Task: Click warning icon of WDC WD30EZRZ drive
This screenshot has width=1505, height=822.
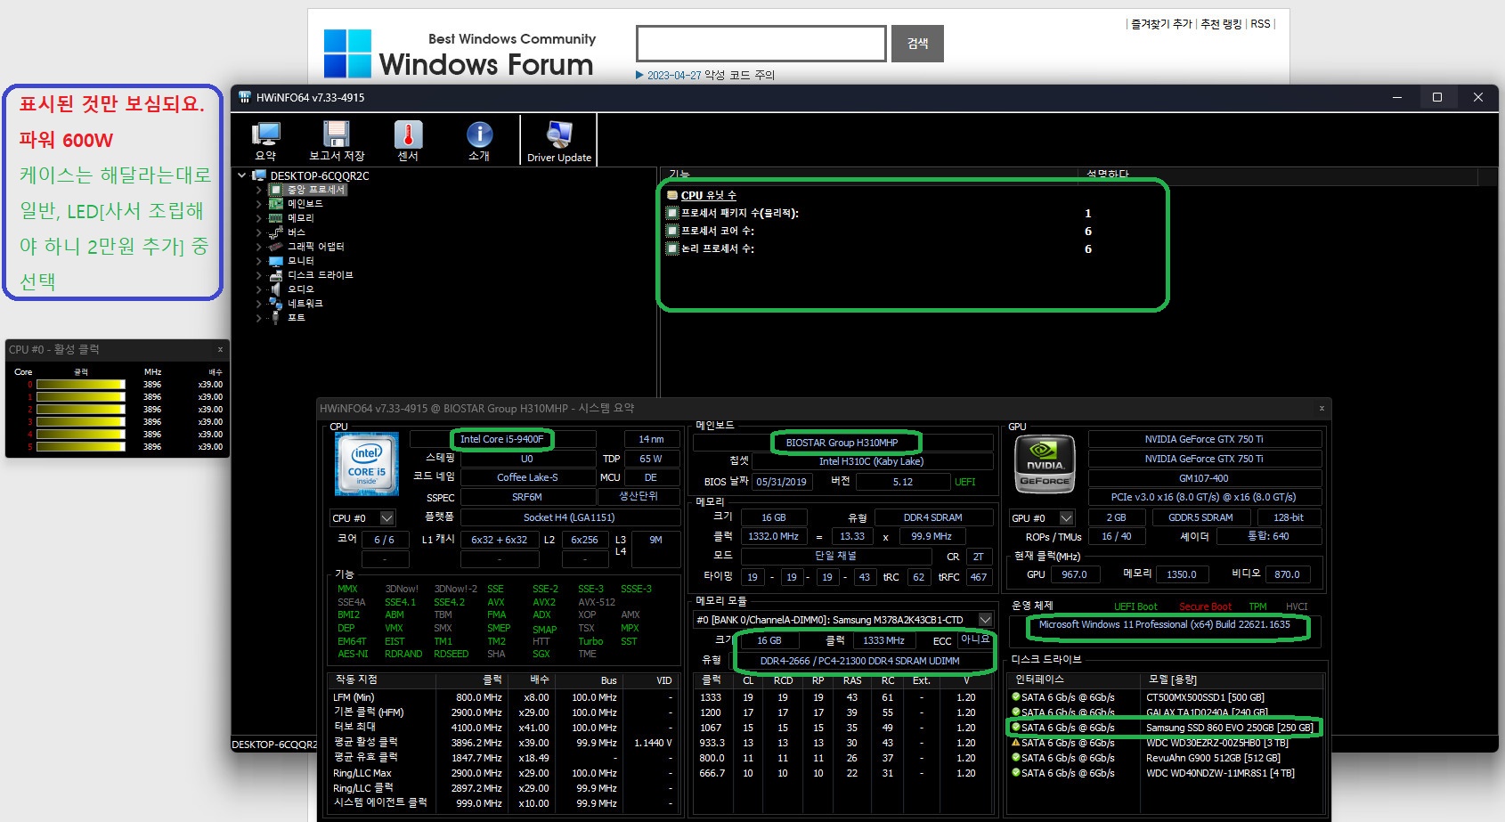Action: click(1015, 743)
